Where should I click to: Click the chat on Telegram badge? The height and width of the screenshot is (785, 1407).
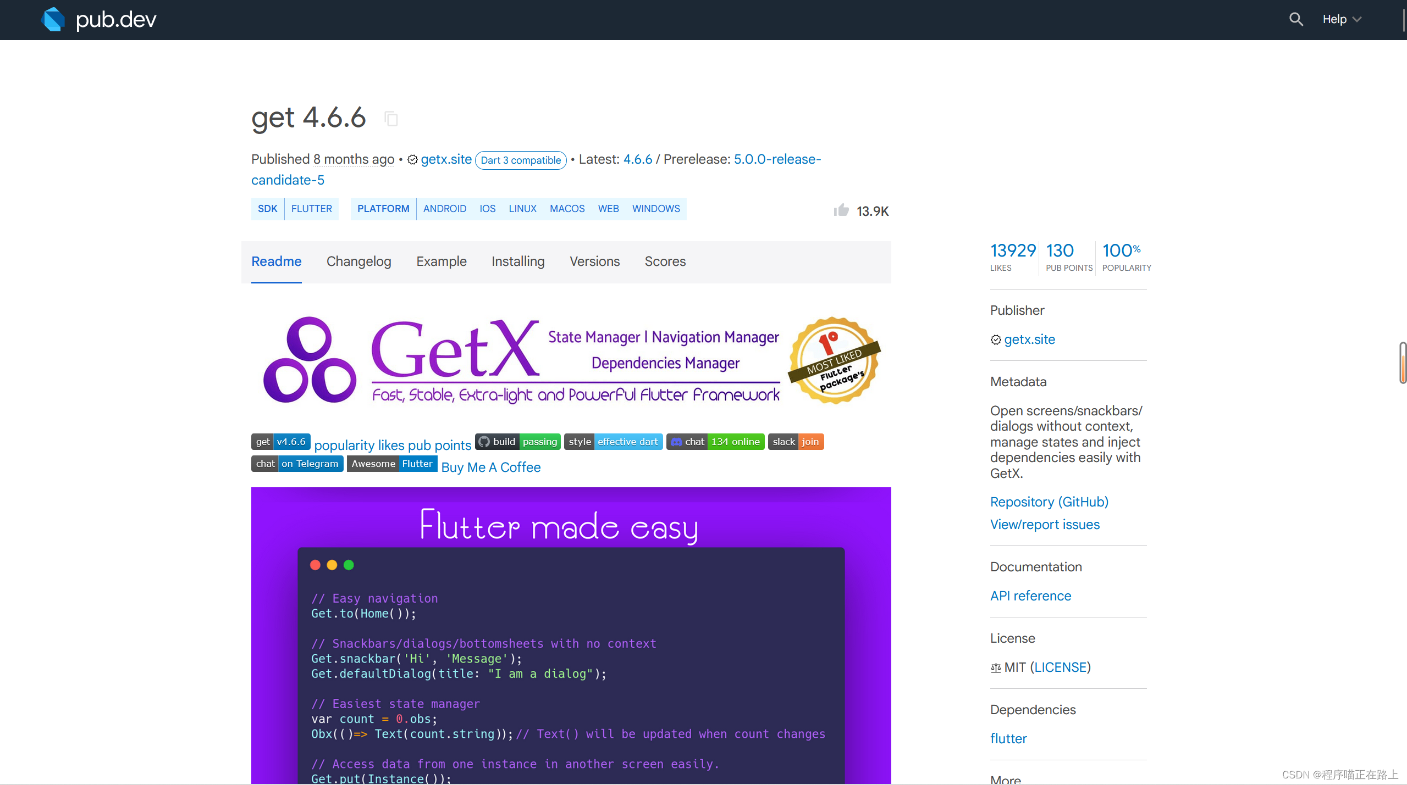pos(297,464)
